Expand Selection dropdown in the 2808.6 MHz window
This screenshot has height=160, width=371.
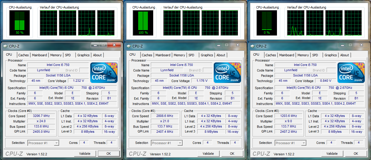(167, 143)
